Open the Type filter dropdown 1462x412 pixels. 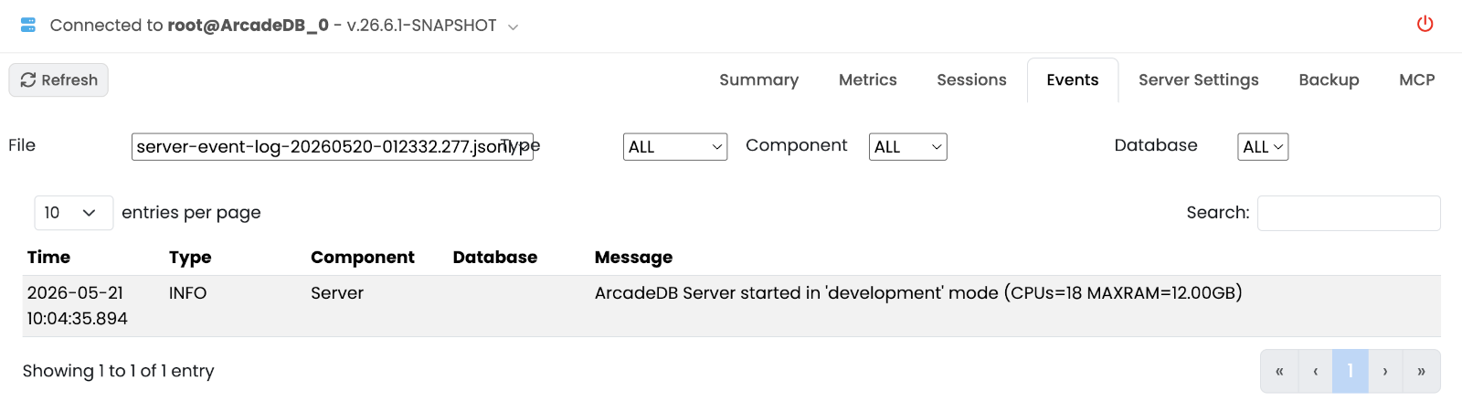(675, 146)
